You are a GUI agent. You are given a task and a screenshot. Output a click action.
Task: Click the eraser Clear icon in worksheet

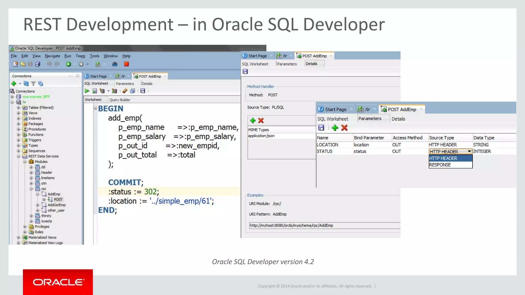tap(125, 91)
